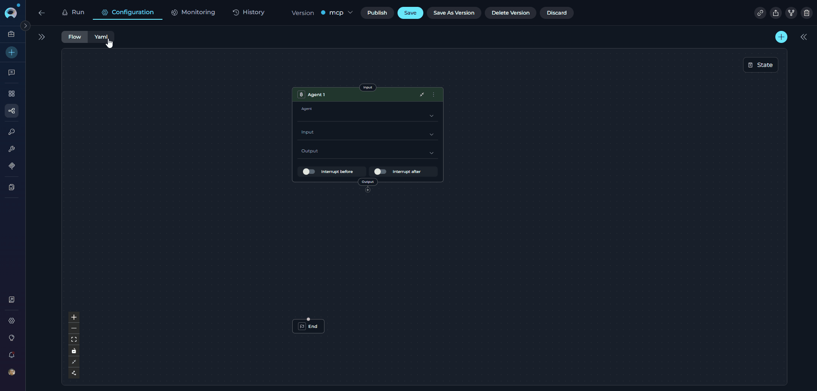Image resolution: width=817 pixels, height=391 pixels.
Task: Switch to the Monitoring tab
Action: (x=193, y=12)
